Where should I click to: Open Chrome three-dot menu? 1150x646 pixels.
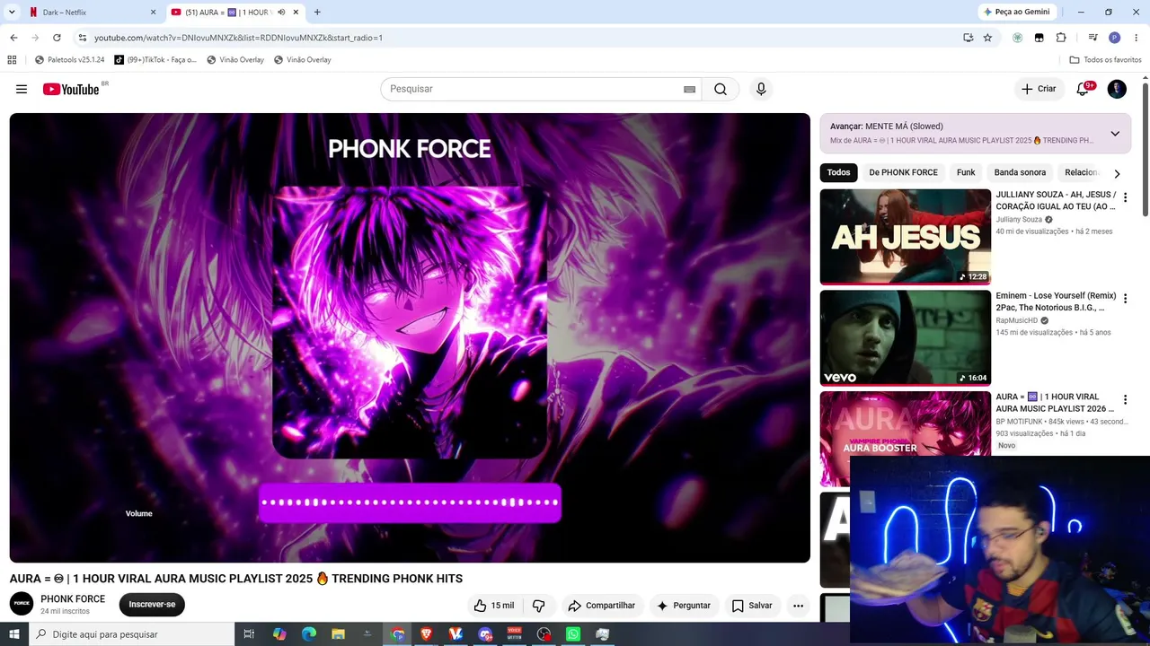[1137, 38]
